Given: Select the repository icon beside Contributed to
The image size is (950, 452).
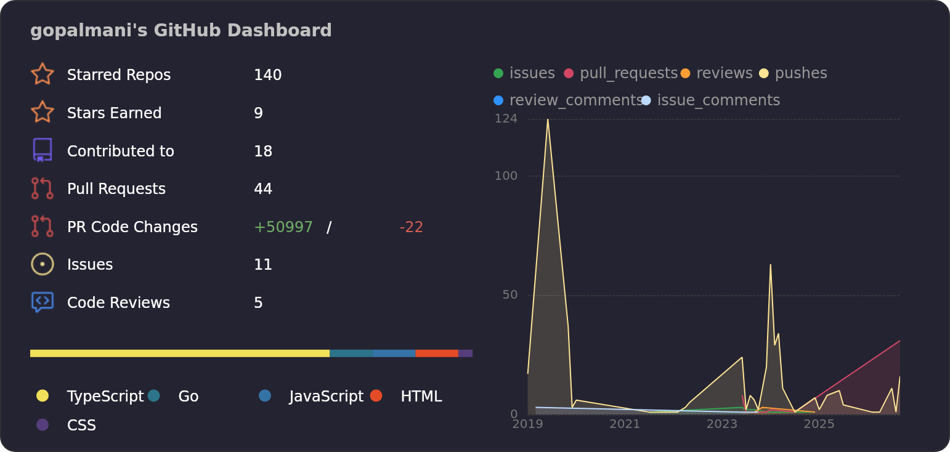Looking at the screenshot, I should 43,151.
